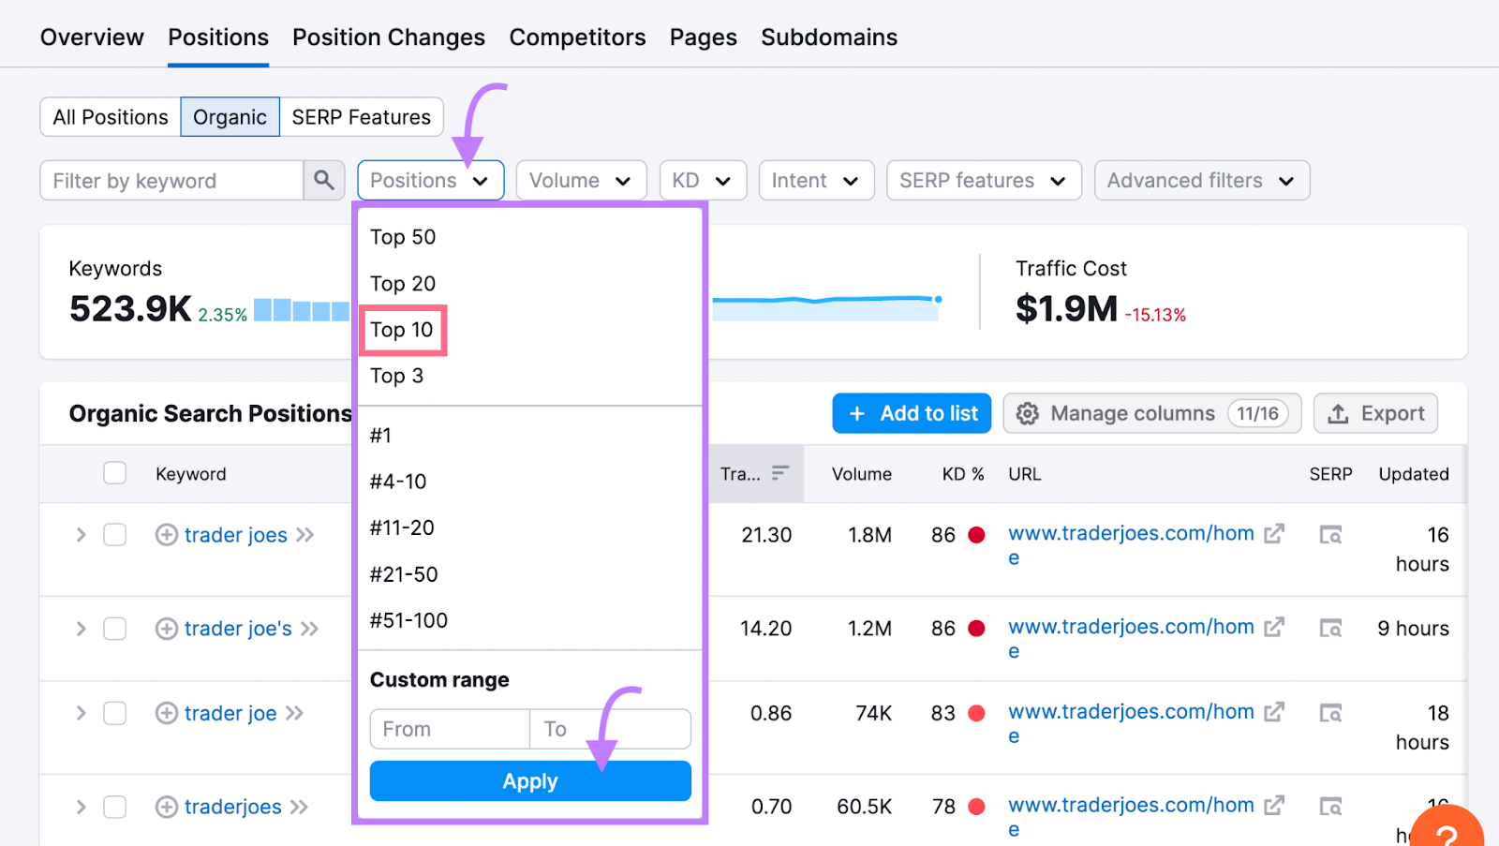View SERP snapshot icon for traderjoes
1499x846 pixels.
coord(1330,806)
